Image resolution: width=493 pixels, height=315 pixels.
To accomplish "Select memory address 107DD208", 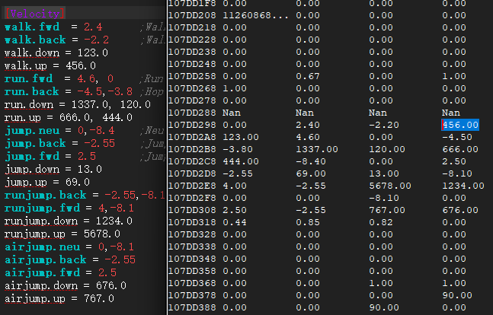I will tap(192, 15).
